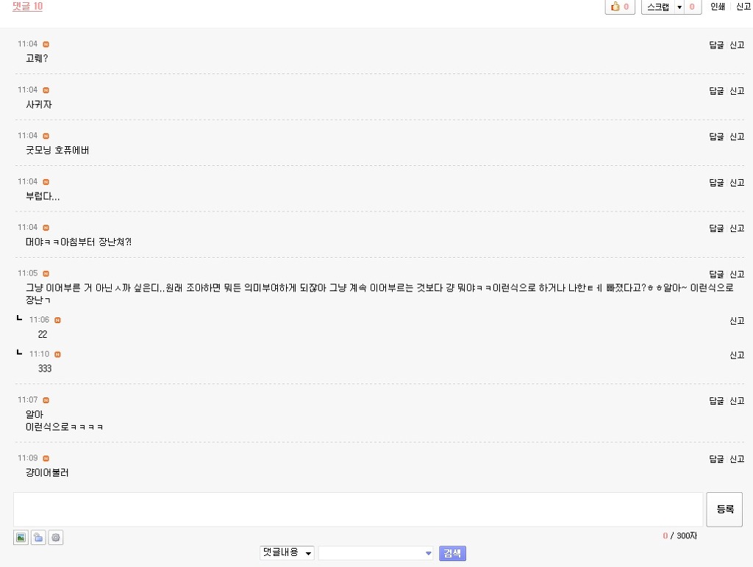This screenshot has width=753, height=567.
Task: Click the N icon on '굿모닝 호퓨에버' comment
Action: [x=46, y=136]
